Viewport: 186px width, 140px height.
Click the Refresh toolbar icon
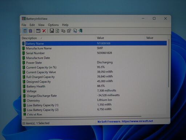click(57, 31)
